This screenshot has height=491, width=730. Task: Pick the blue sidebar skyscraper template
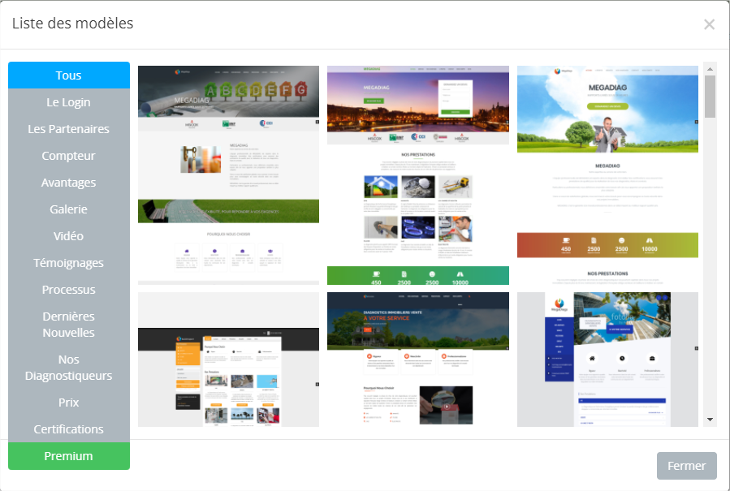coord(607,360)
